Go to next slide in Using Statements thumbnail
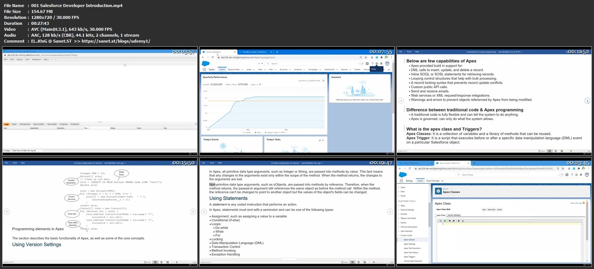The width and height of the screenshot is (594, 269). [390, 212]
